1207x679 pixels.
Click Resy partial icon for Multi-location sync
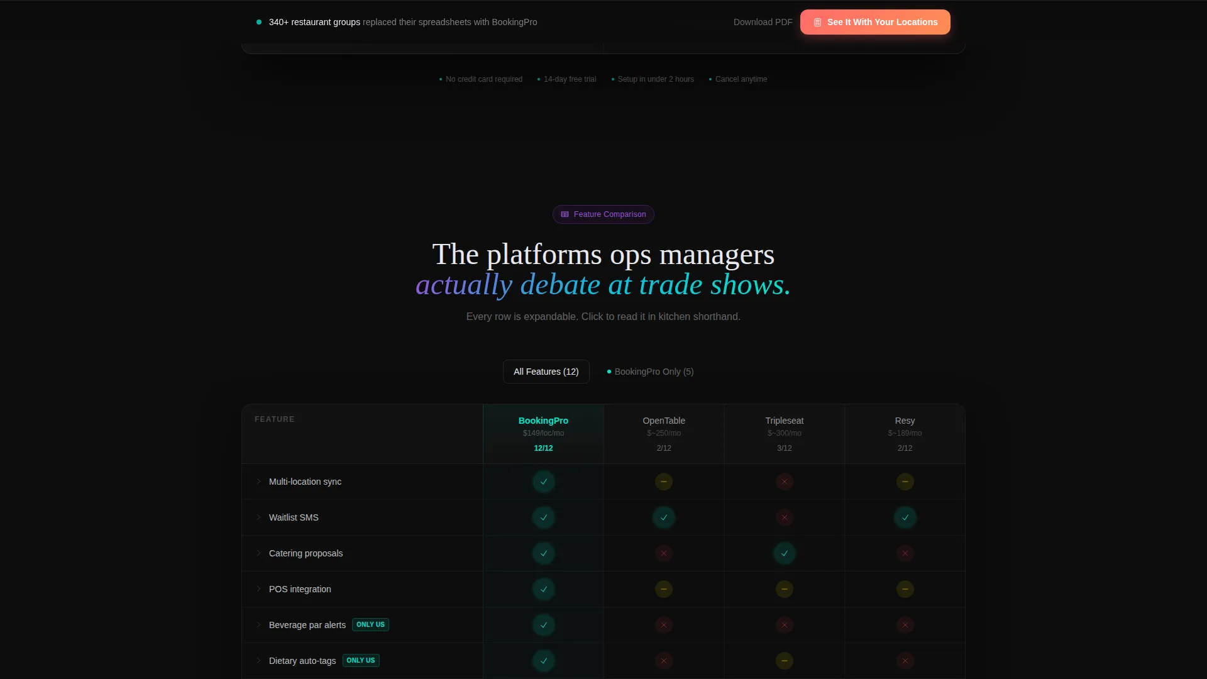tap(905, 482)
